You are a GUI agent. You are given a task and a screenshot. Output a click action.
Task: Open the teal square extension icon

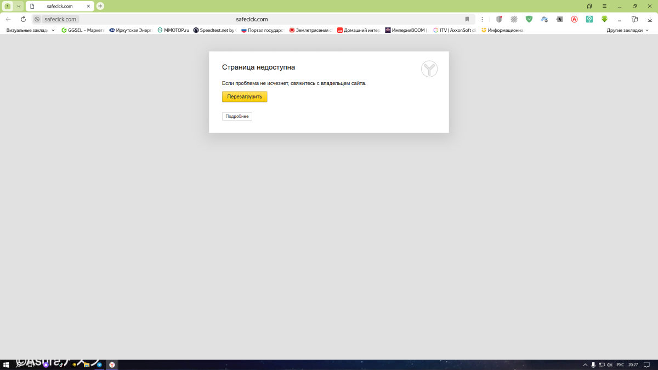coord(589,19)
